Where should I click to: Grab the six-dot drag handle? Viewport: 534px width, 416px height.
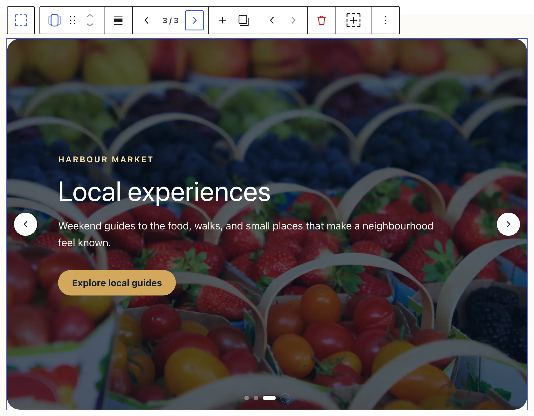pos(73,20)
